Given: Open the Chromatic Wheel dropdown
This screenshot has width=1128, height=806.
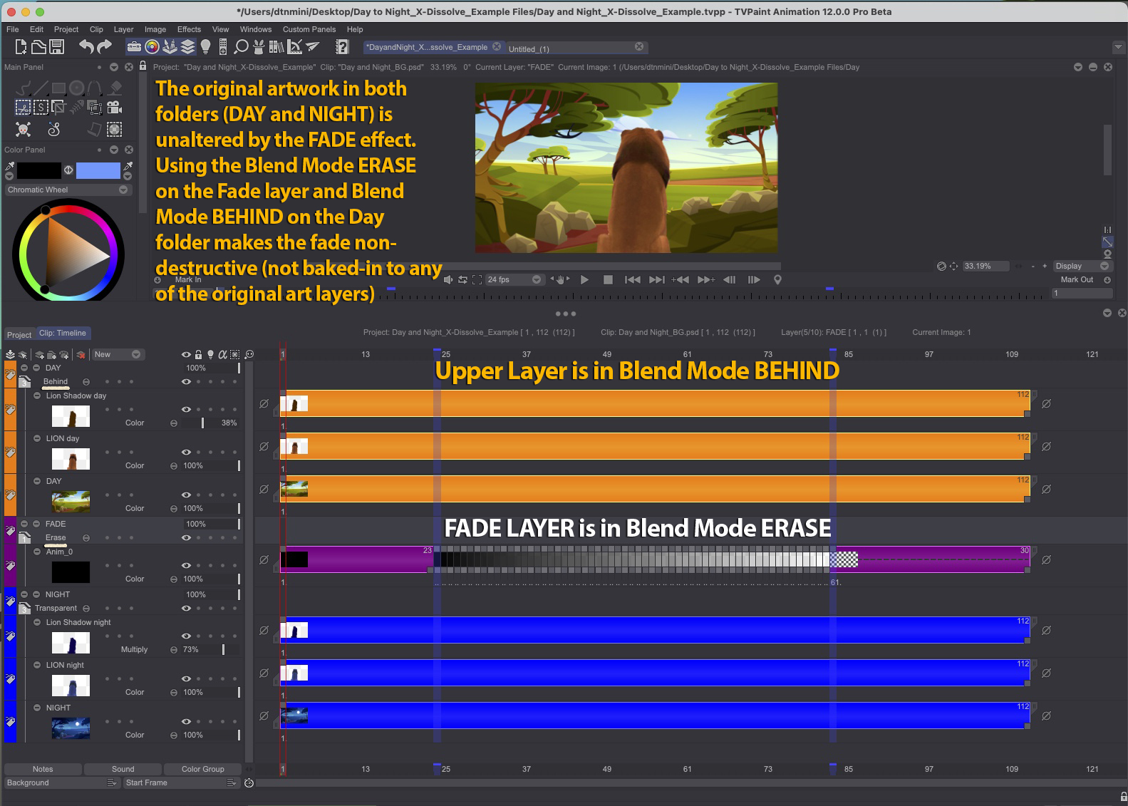Looking at the screenshot, I should [68, 190].
